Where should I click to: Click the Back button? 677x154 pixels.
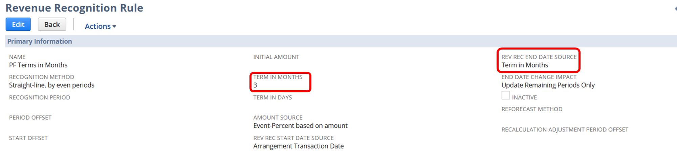pos(52,24)
